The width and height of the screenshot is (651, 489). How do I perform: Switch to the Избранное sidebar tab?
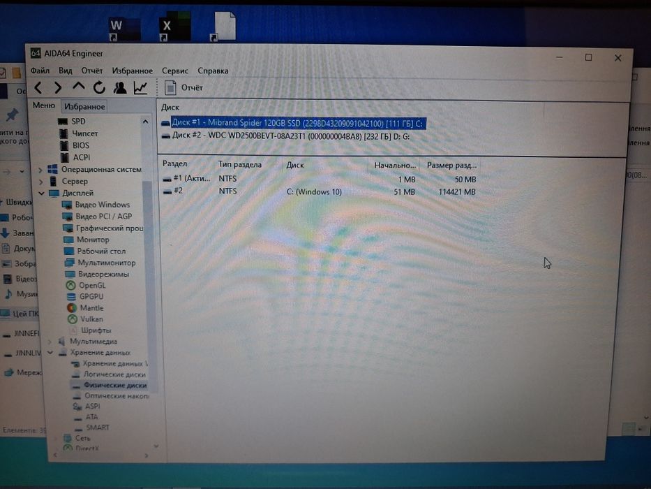pyautogui.click(x=84, y=107)
